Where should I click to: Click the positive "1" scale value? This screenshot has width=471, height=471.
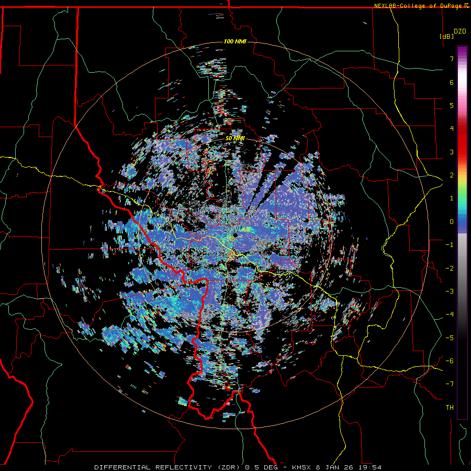[x=452, y=198]
